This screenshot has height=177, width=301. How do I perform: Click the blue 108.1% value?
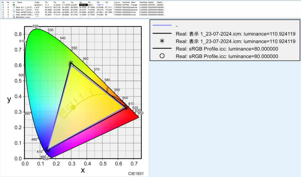(100, 5)
